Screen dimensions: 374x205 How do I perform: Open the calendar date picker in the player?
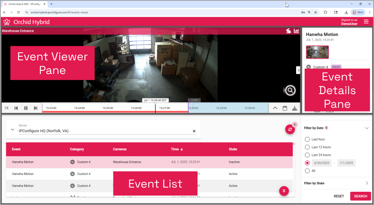[x=285, y=108]
